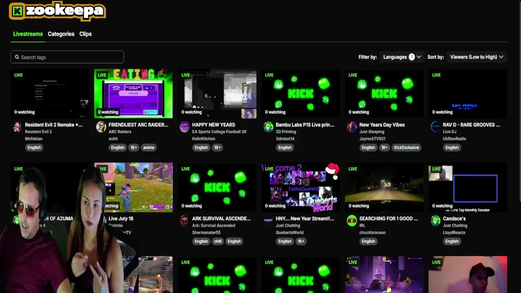Open KellzKitchen's channel avatar
Screen dimensions: 521x293
click(x=184, y=127)
